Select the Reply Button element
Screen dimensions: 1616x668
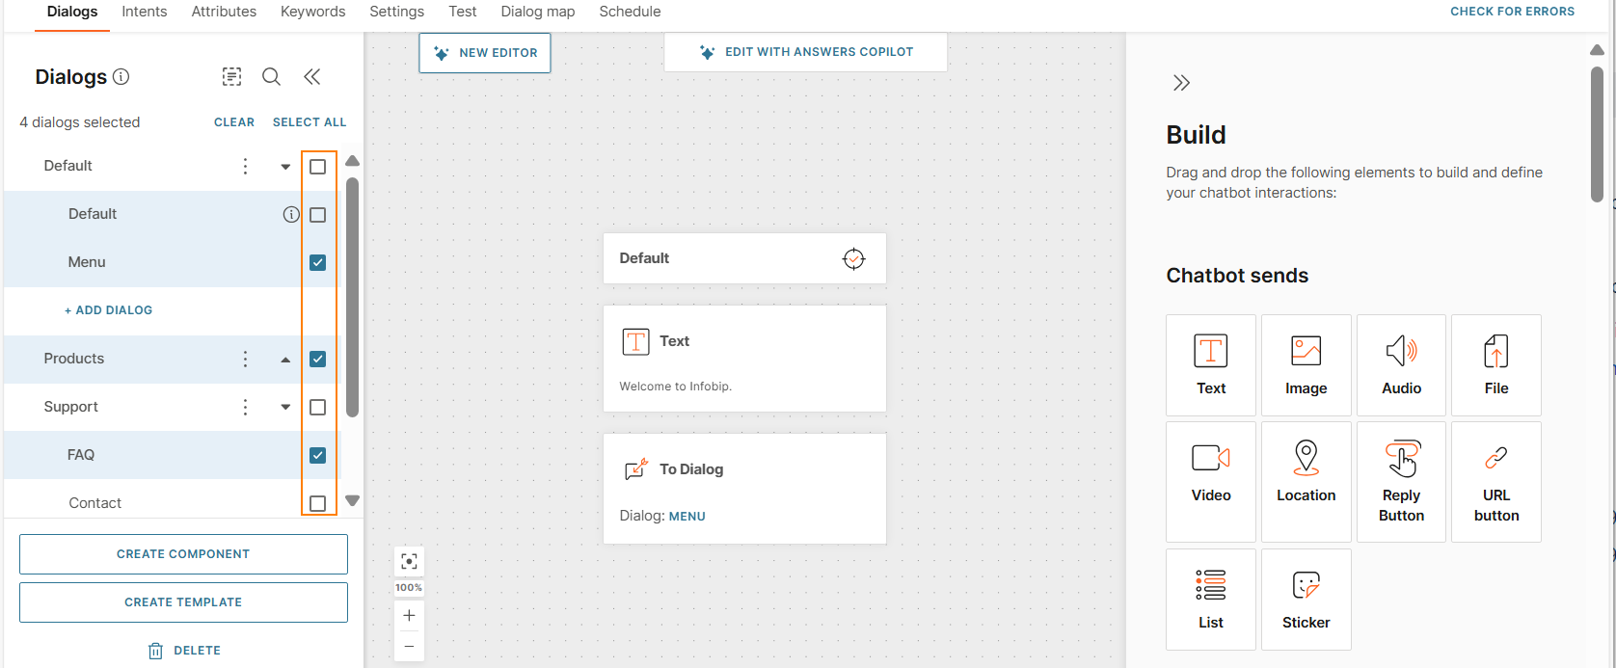coord(1401,481)
